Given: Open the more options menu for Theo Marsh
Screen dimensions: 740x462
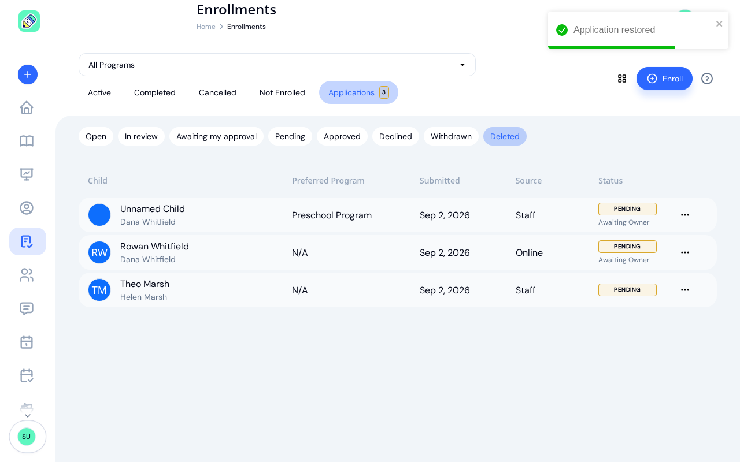Looking at the screenshot, I should (x=685, y=290).
